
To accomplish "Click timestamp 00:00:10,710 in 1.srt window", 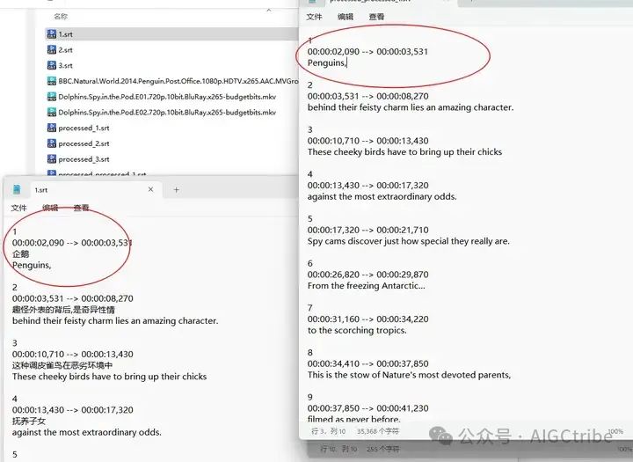I will pos(38,354).
